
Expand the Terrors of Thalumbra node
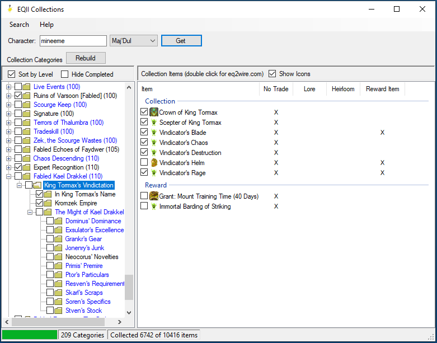(8, 123)
